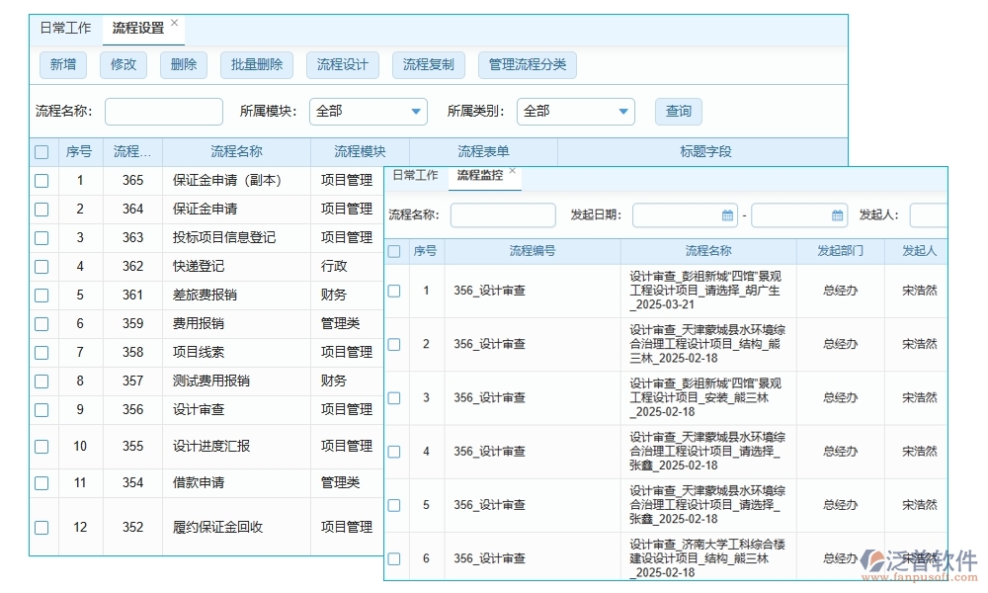Click the 新增 toolbar button
The width and height of the screenshot is (988, 593).
pyautogui.click(x=62, y=64)
